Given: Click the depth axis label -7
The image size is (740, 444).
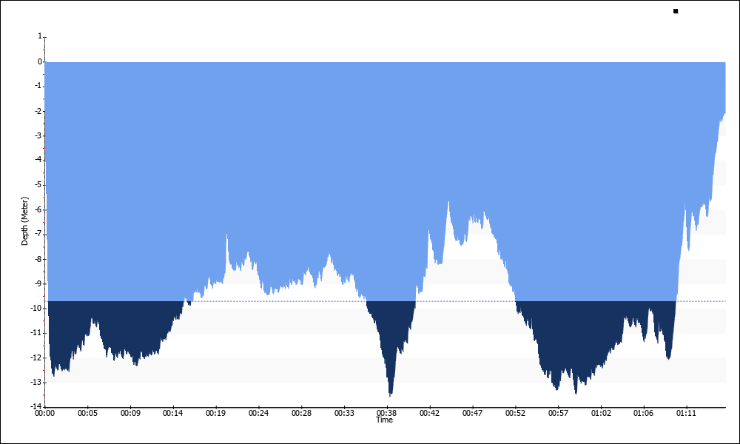Looking at the screenshot, I should tap(38, 234).
